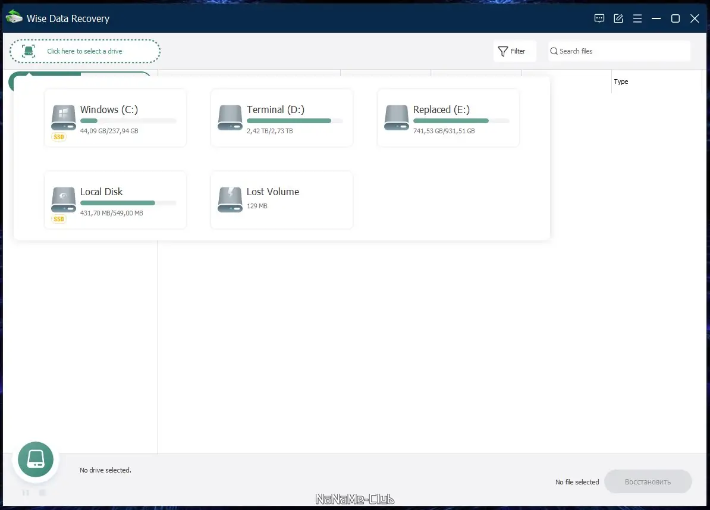Click the stop scan icon at bottom left
Image resolution: width=710 pixels, height=510 pixels.
[43, 492]
